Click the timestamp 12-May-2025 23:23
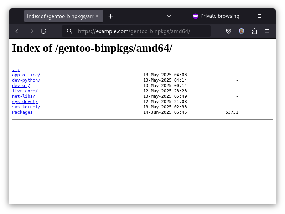This screenshot has height=214, width=285. tap(165, 91)
